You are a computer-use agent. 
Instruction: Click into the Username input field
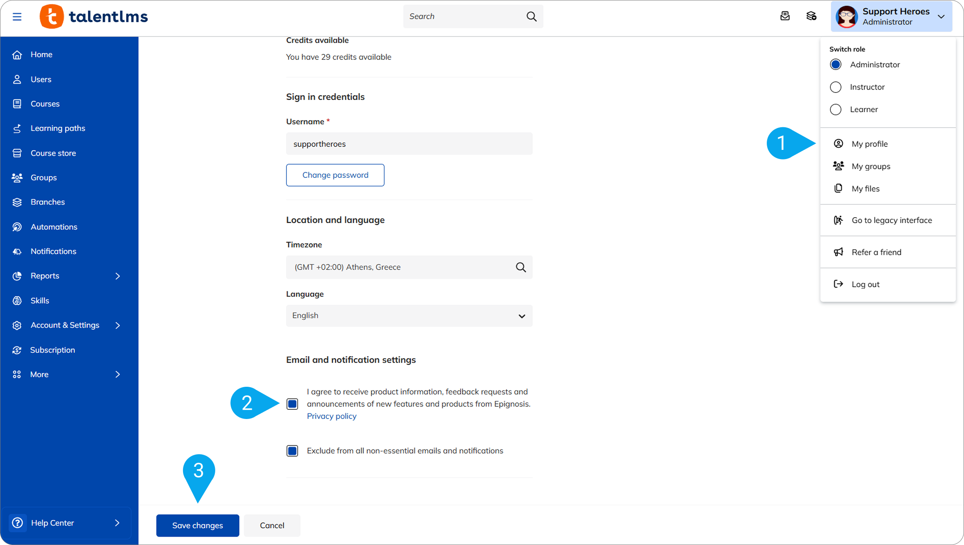409,144
